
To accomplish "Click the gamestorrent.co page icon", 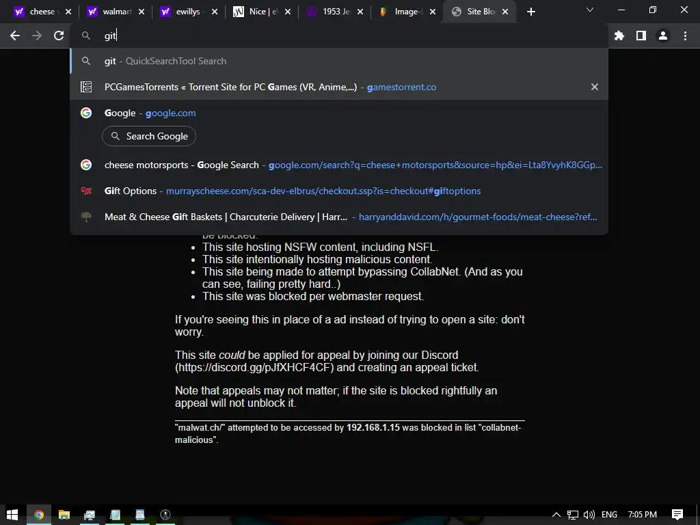I will pos(86,87).
